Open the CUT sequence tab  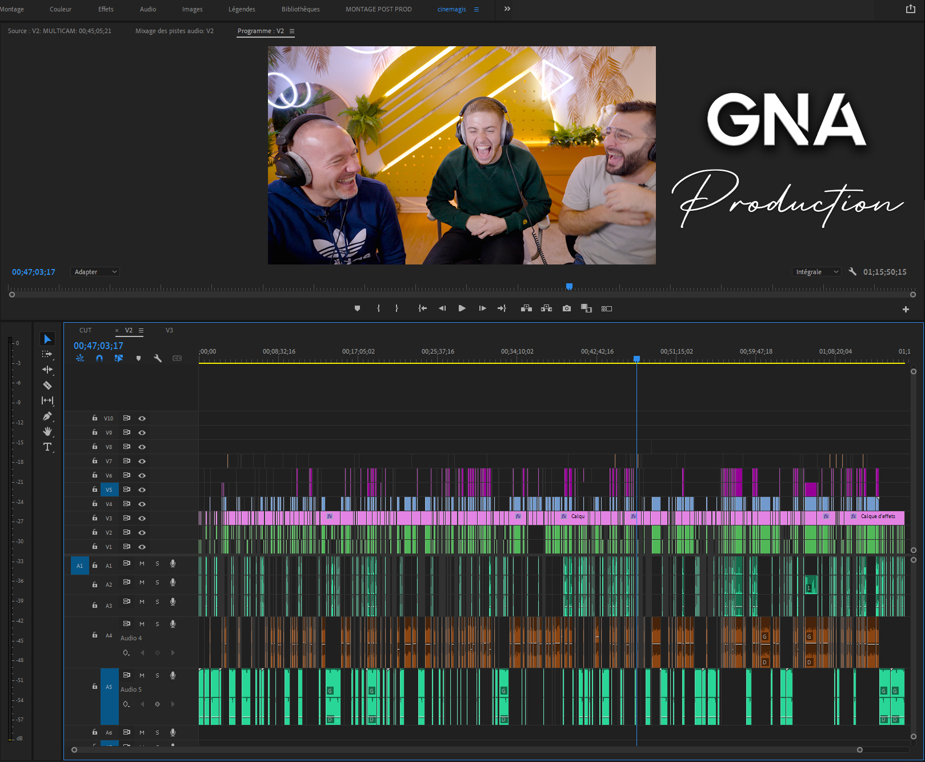click(85, 330)
